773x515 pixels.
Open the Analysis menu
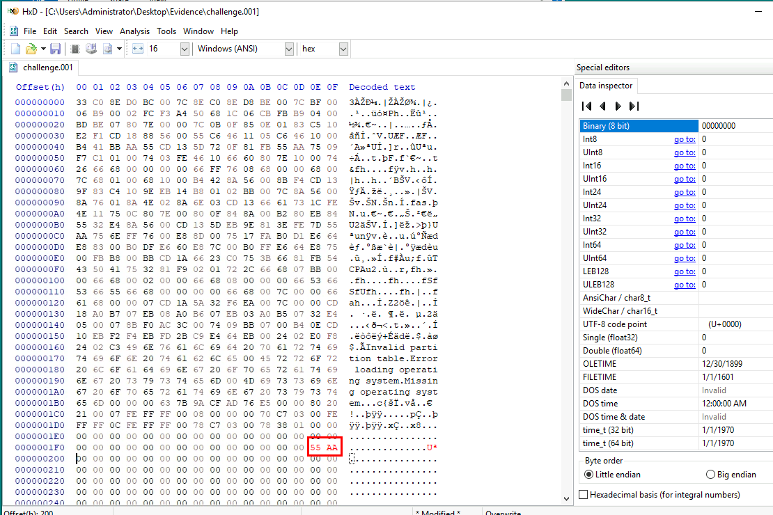pos(134,31)
